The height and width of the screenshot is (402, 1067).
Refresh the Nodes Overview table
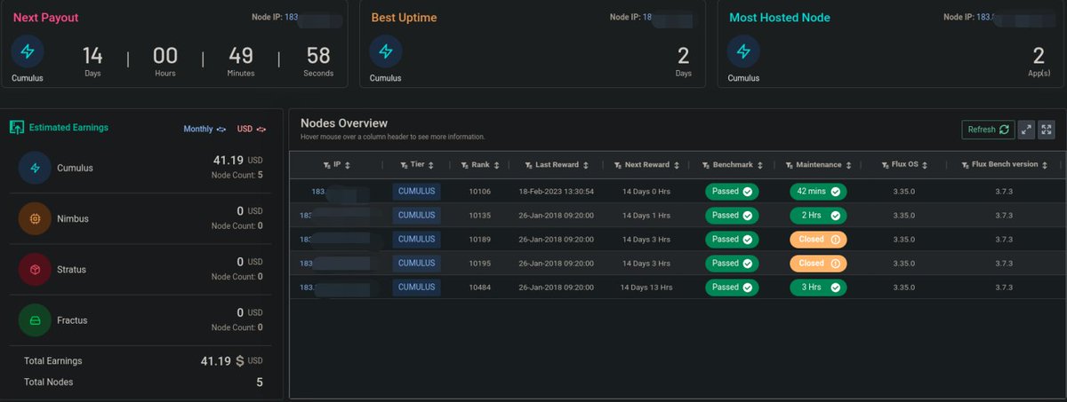pyautogui.click(x=989, y=130)
